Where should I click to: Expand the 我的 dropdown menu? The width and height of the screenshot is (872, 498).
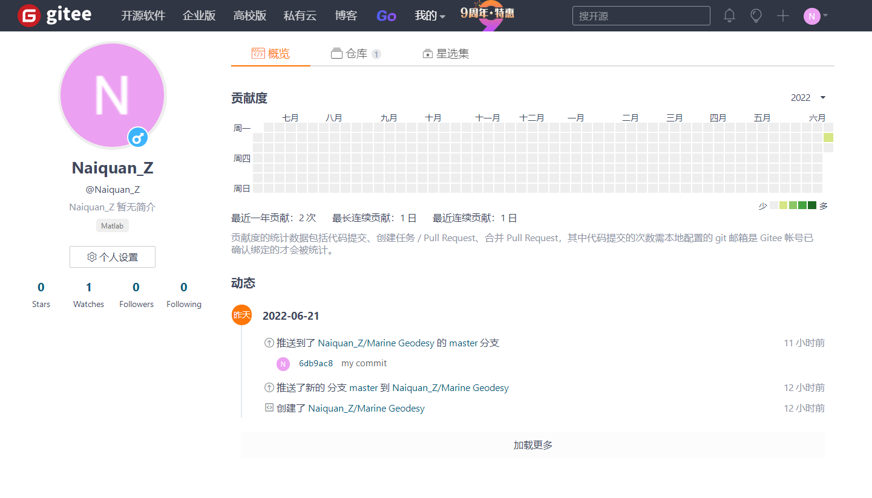click(x=430, y=16)
